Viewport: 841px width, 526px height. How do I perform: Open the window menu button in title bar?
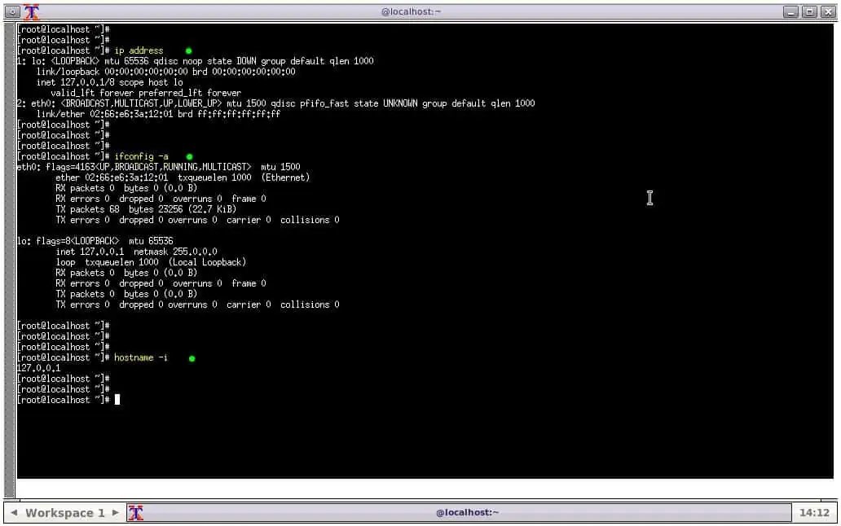(x=12, y=11)
